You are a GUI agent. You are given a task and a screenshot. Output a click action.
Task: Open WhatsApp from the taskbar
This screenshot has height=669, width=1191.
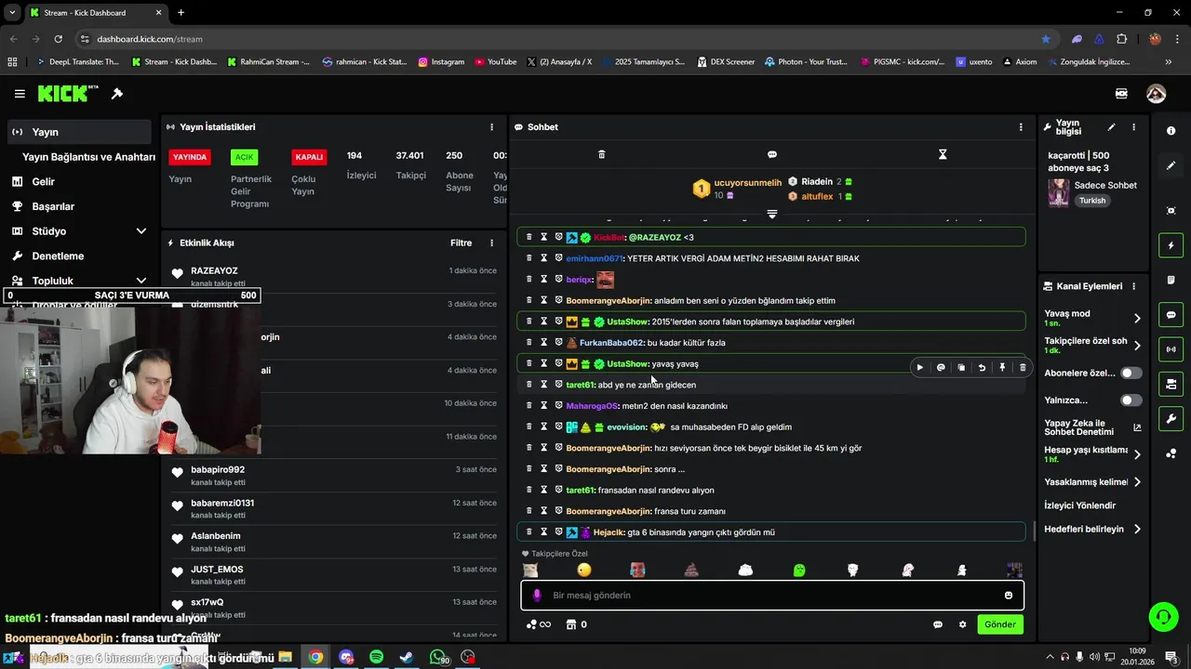pos(437,657)
